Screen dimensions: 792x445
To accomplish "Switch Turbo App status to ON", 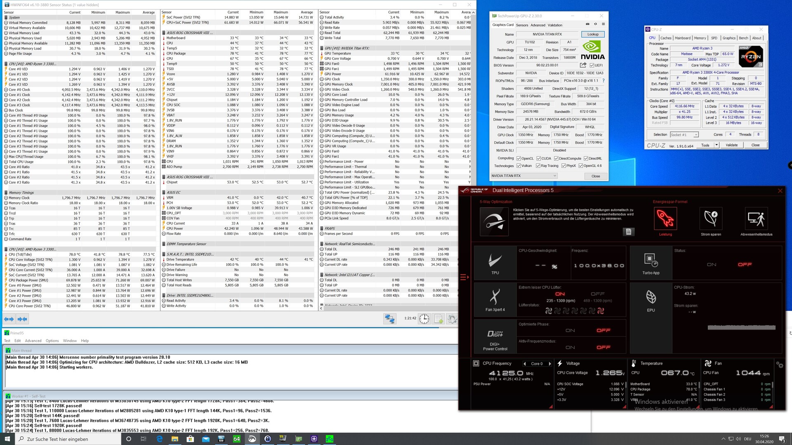I will 712,265.
